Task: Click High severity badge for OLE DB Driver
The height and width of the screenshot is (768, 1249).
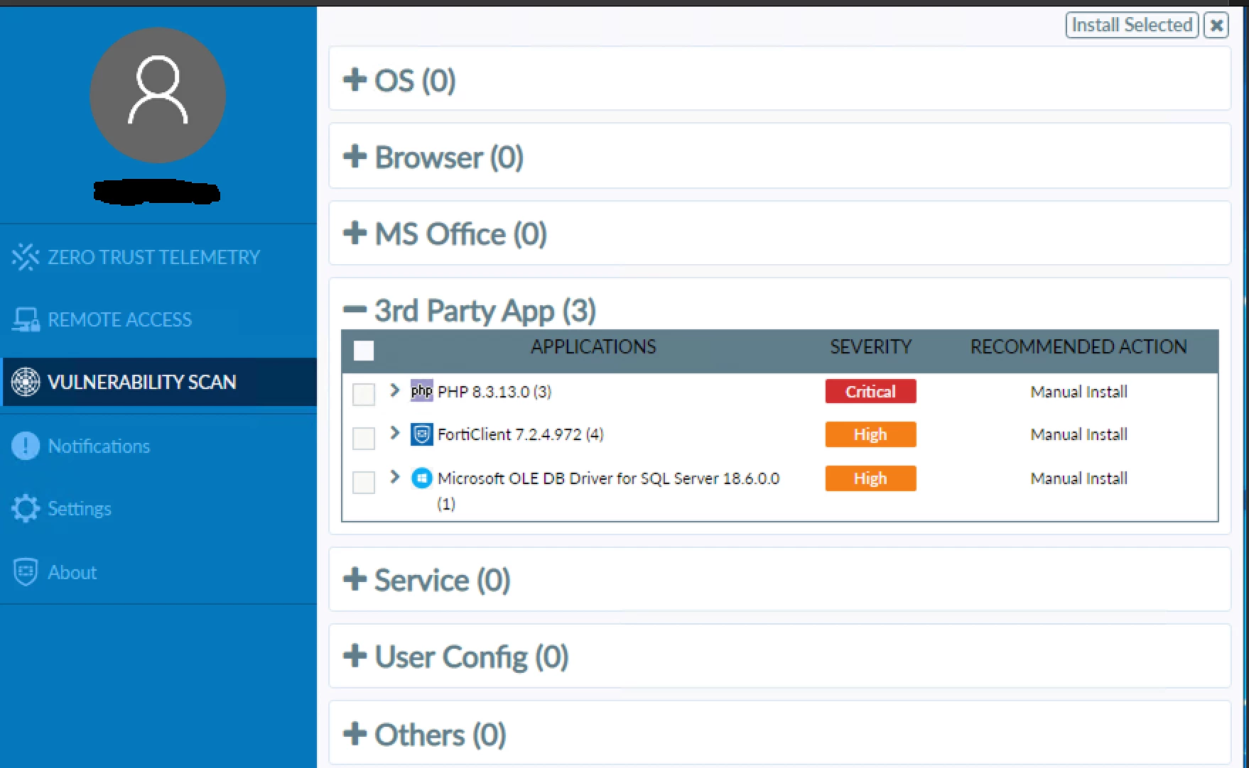Action: click(870, 478)
